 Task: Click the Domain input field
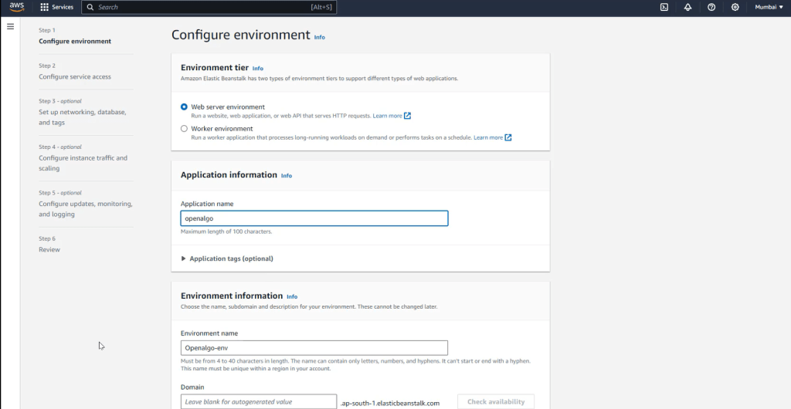tap(259, 402)
